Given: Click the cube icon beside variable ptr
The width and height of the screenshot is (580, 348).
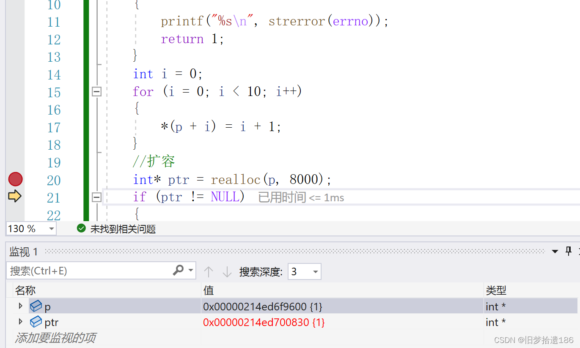Looking at the screenshot, I should point(36,322).
